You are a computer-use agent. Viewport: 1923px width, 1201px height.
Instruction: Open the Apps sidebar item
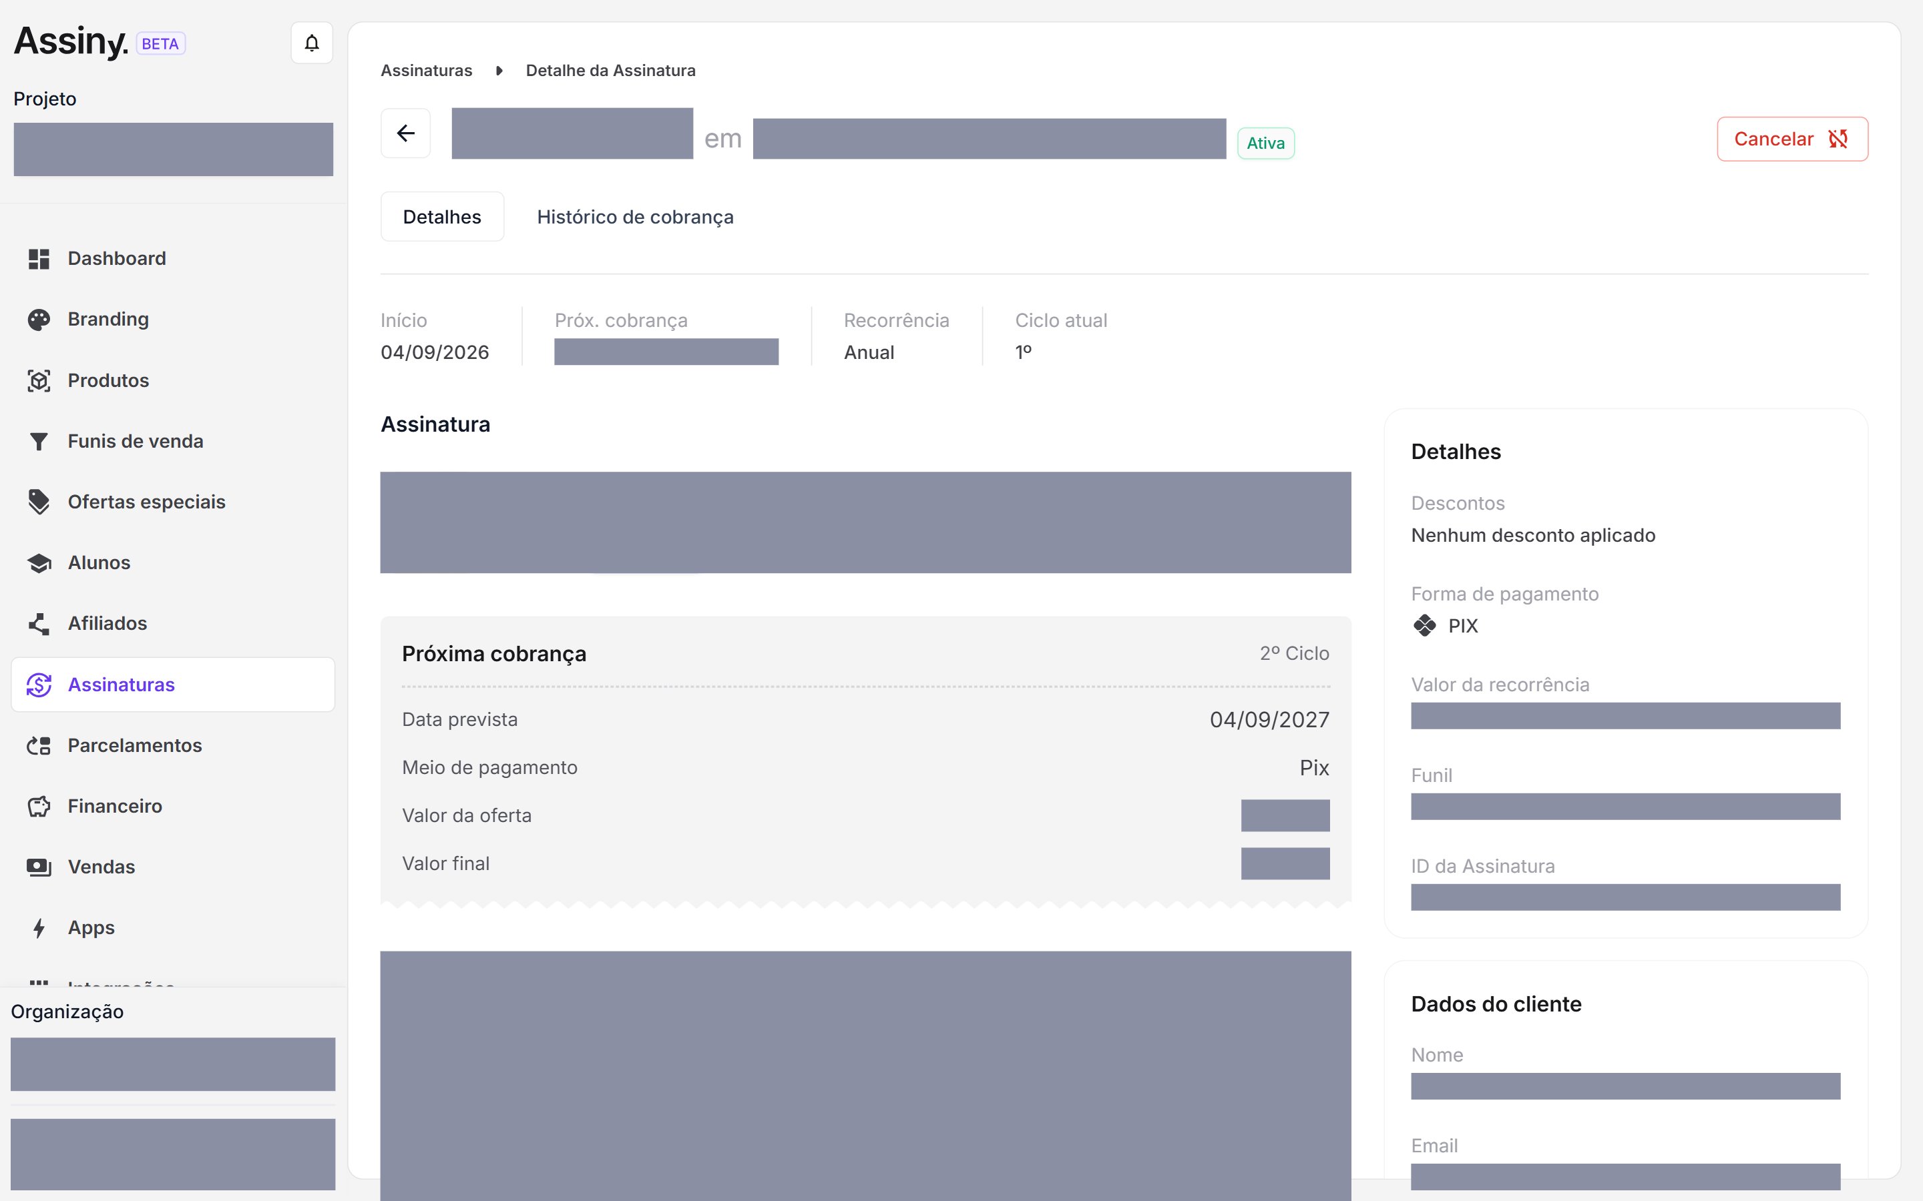click(x=172, y=927)
